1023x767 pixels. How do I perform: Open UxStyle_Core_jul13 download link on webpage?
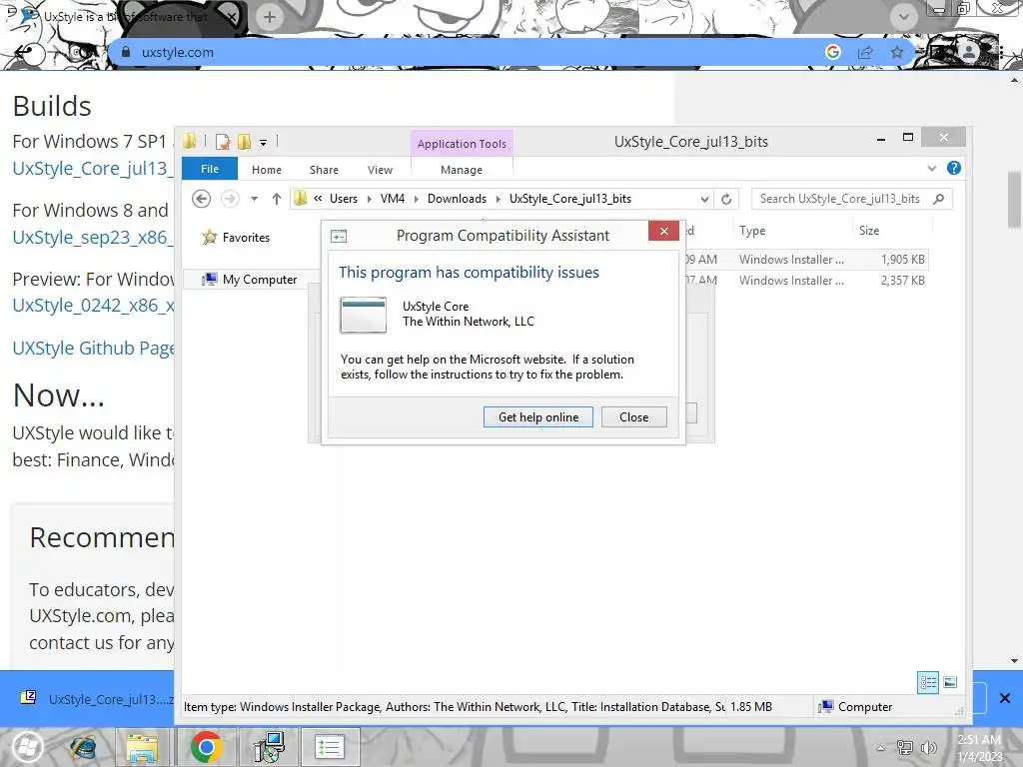pyautogui.click(x=93, y=168)
